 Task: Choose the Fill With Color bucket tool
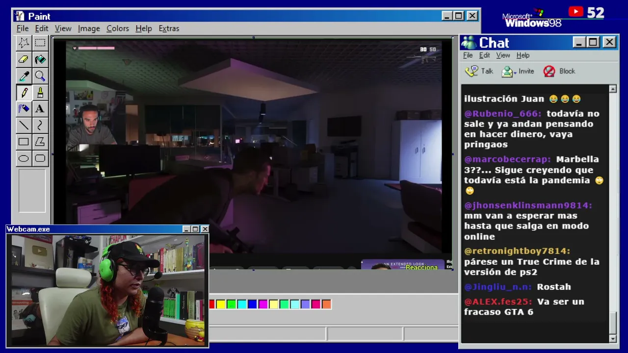pyautogui.click(x=40, y=59)
